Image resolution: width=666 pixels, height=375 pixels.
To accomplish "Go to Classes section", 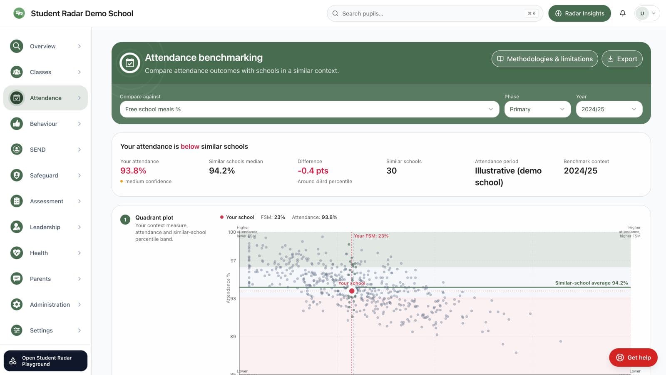I will [x=46, y=72].
